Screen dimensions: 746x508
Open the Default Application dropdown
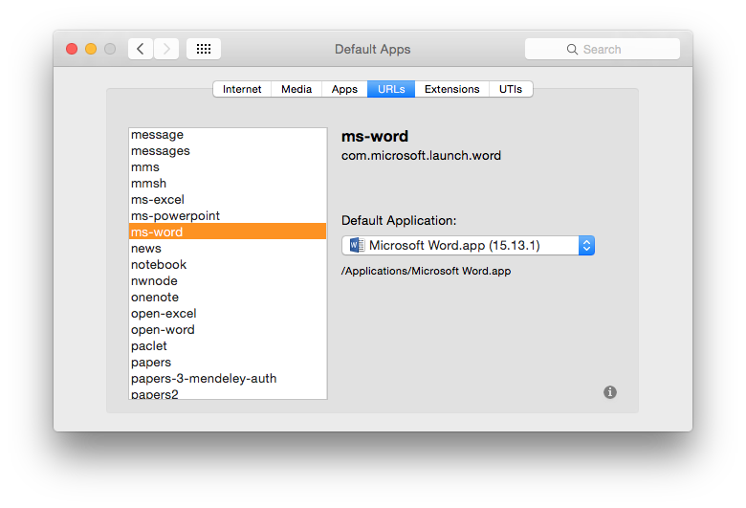586,246
